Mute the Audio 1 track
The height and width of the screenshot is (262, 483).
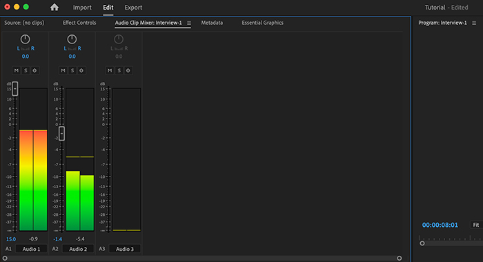(17, 70)
